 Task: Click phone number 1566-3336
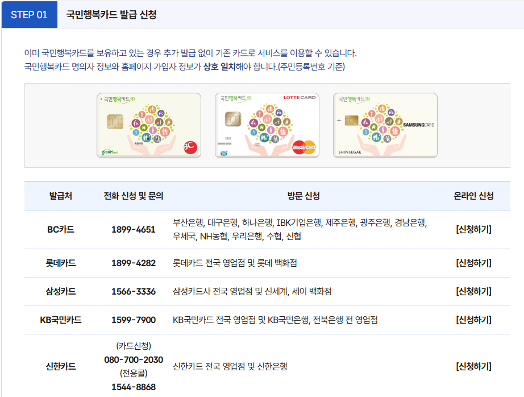point(134,291)
